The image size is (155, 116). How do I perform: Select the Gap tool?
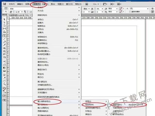click(4, 29)
